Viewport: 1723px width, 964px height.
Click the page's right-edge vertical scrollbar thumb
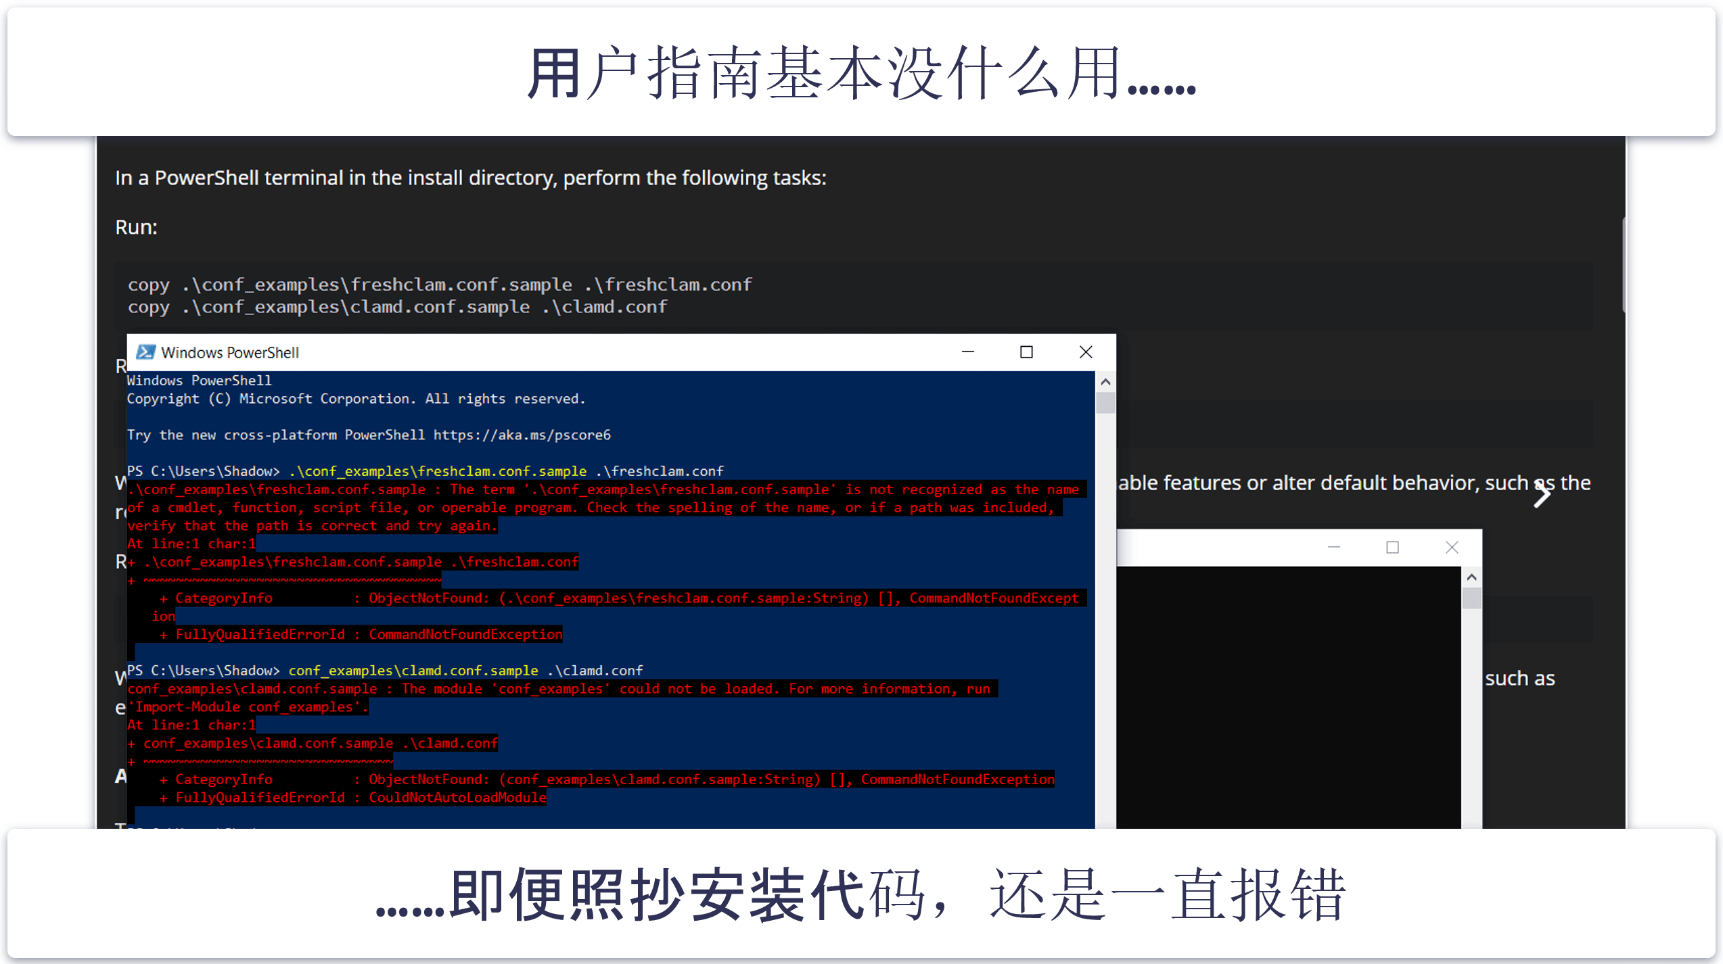[x=1623, y=264]
